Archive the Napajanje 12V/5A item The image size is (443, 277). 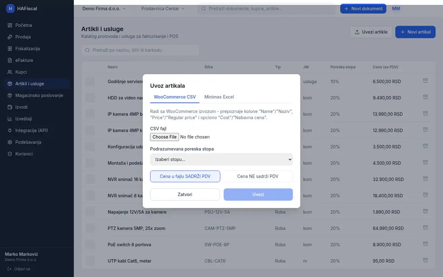425,211
